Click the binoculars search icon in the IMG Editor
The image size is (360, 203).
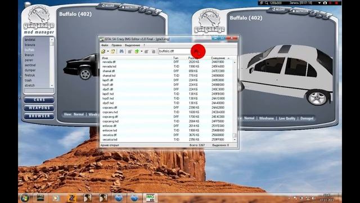[121, 51]
